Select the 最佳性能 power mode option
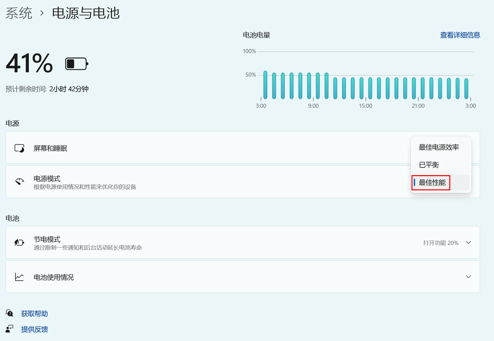 click(x=432, y=183)
